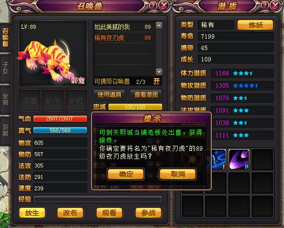
Task: Click the pet list scroll up arrow
Action: tap(159, 25)
